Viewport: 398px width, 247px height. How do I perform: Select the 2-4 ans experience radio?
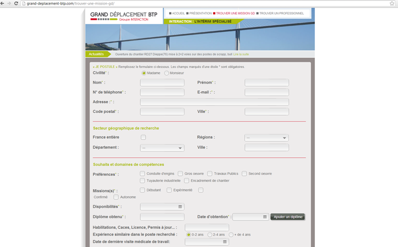[209, 235]
